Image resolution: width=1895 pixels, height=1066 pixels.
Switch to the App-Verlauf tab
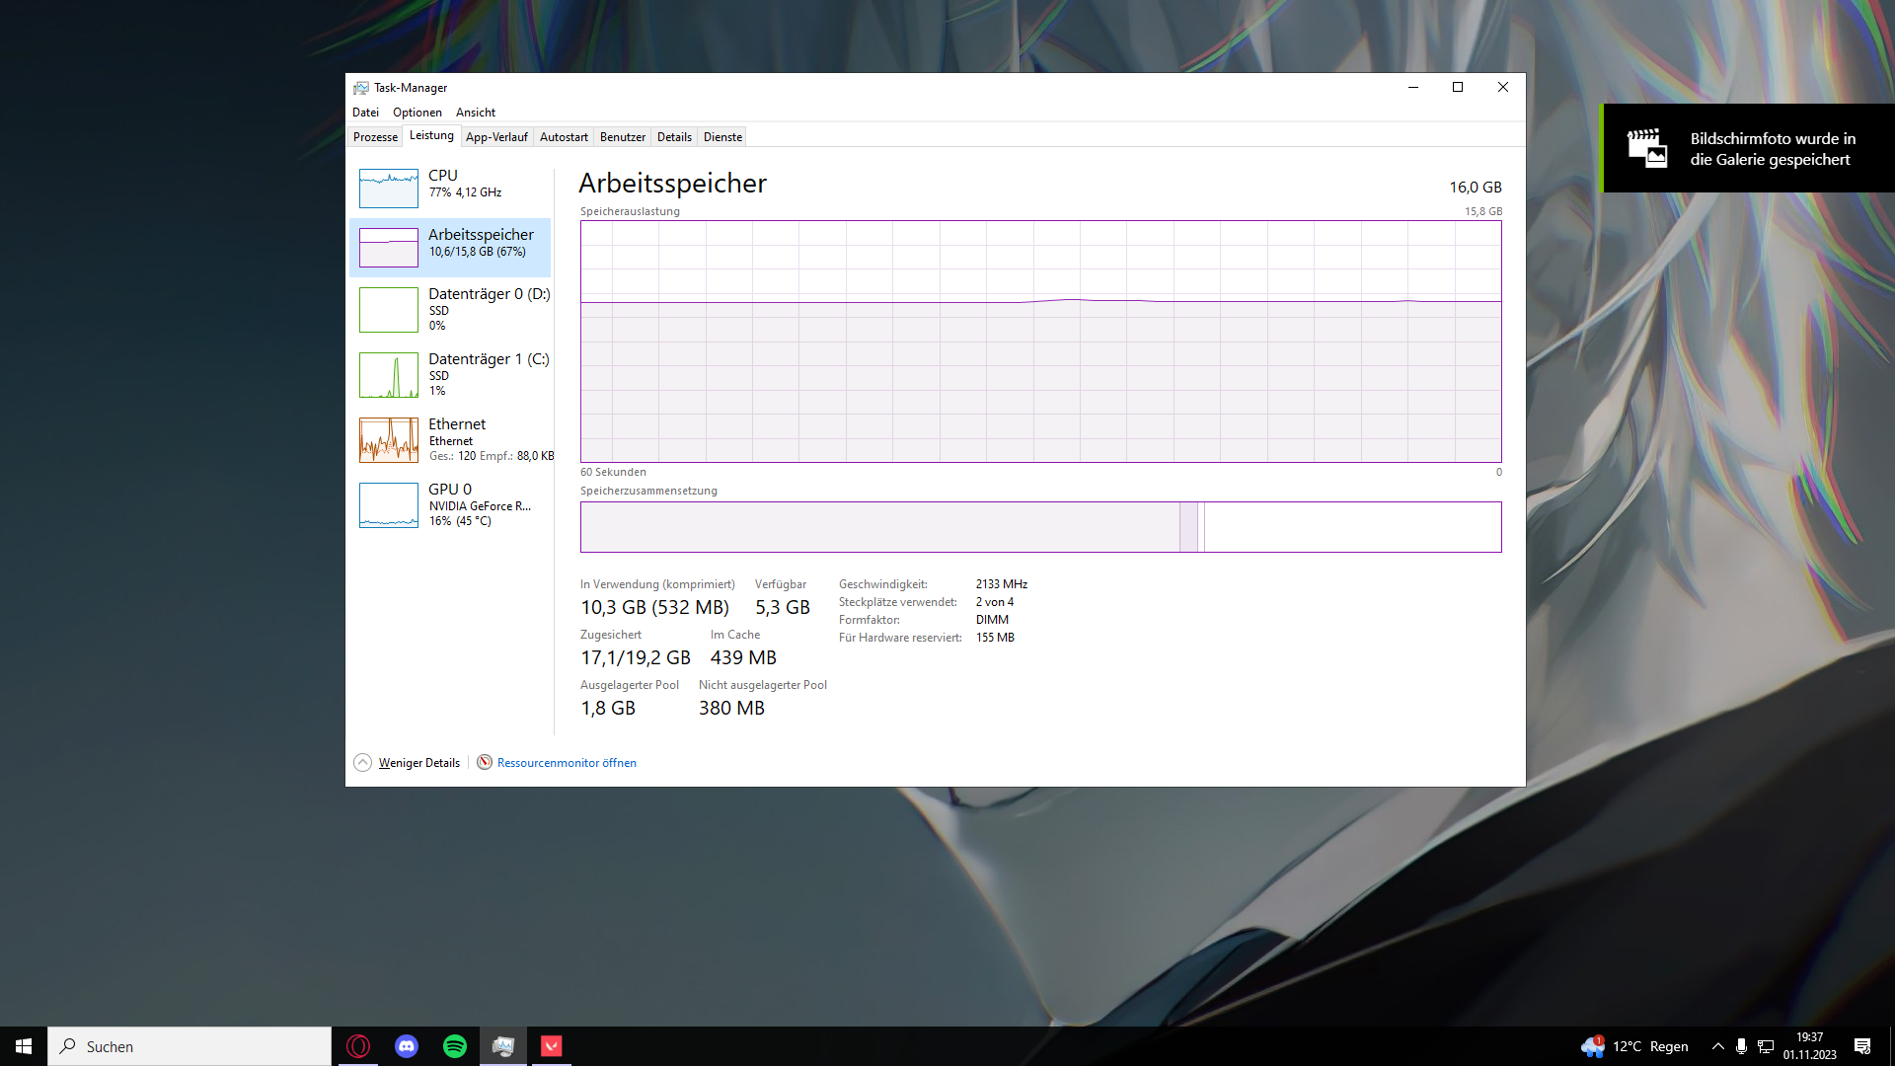coord(496,137)
